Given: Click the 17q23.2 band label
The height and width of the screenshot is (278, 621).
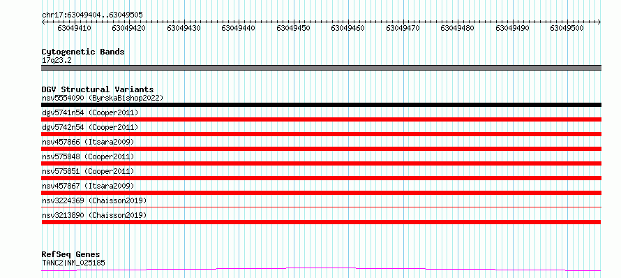Looking at the screenshot, I should [x=57, y=61].
